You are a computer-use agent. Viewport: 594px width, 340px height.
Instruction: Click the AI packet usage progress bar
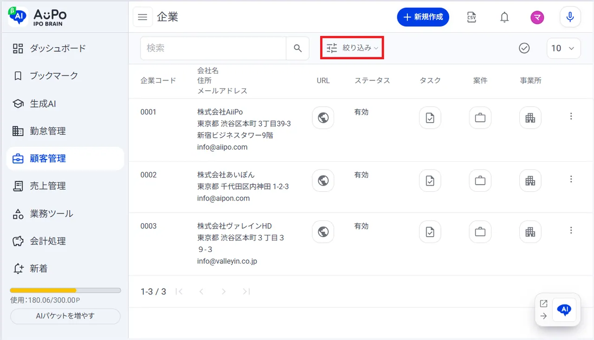tap(65, 290)
